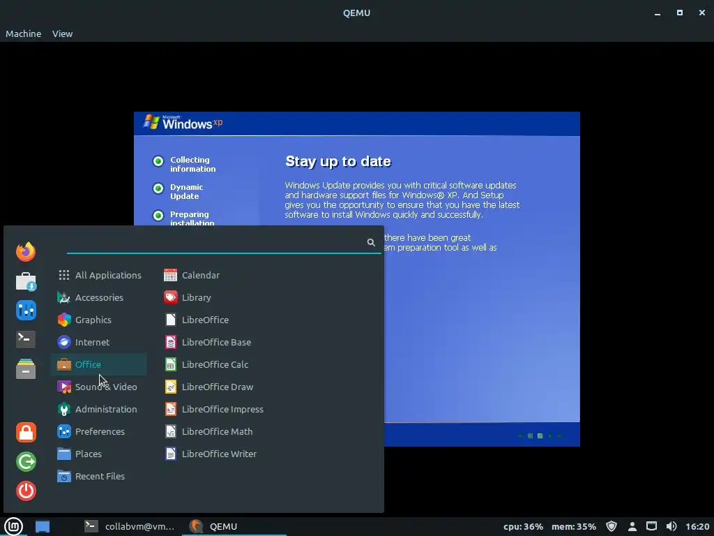Image resolution: width=714 pixels, height=536 pixels.
Task: Open the Places category
Action: point(99,454)
